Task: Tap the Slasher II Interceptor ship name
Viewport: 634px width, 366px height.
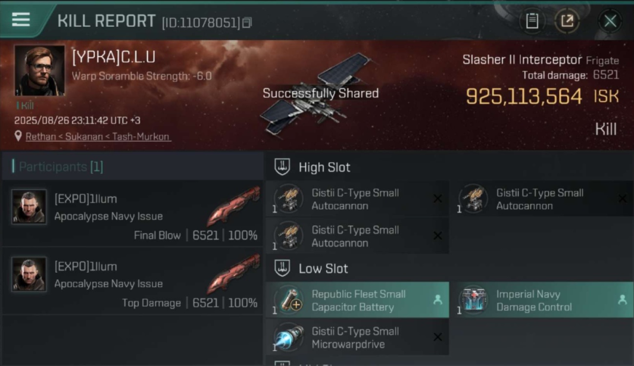Action: [x=522, y=60]
